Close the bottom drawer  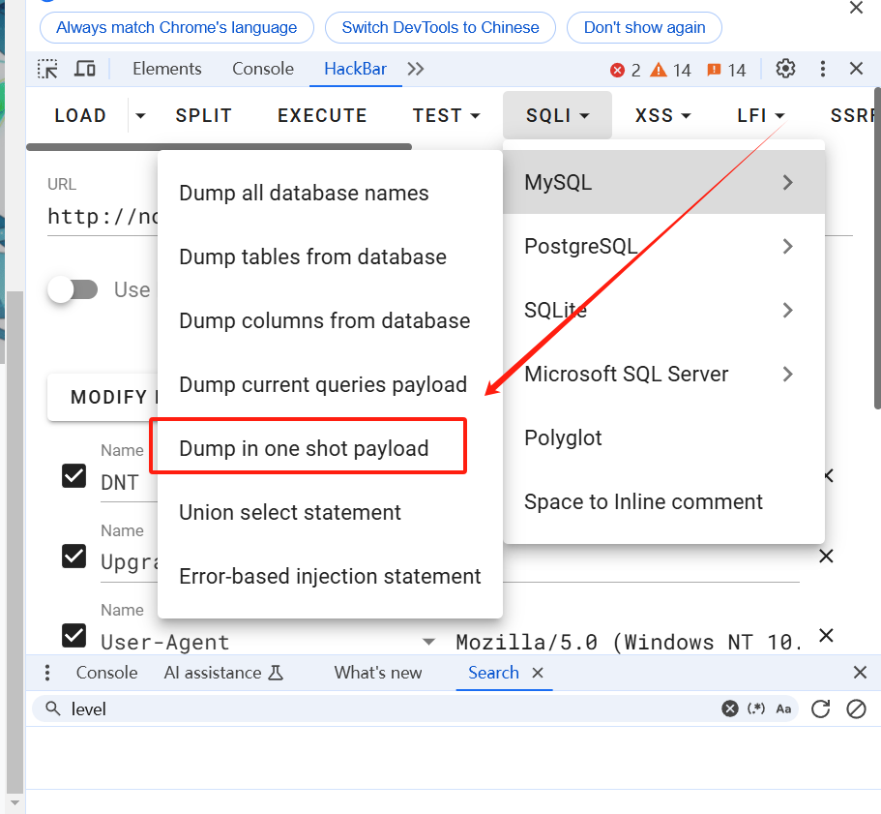pyautogui.click(x=860, y=673)
